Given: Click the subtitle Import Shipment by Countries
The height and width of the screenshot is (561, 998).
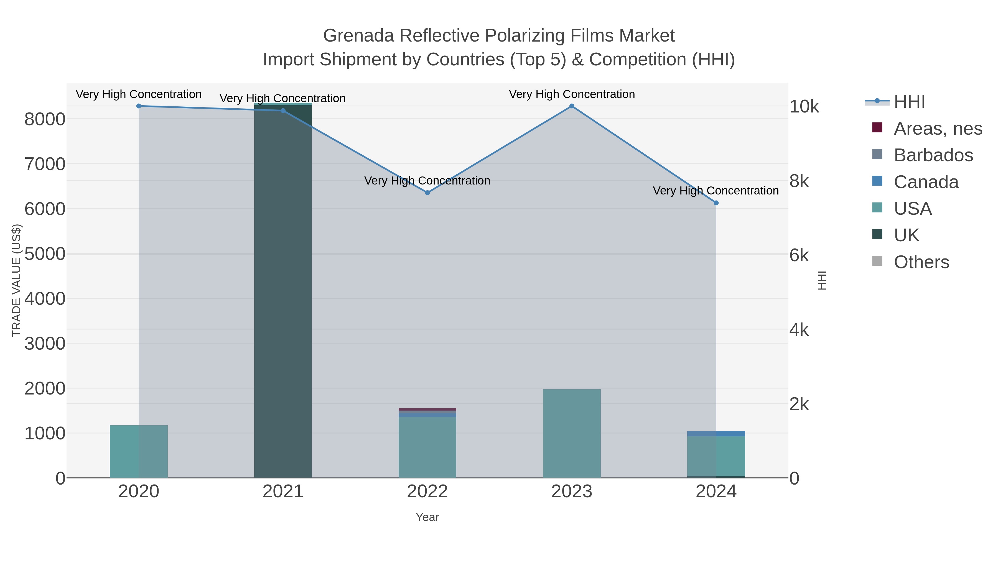Looking at the screenshot, I should point(499,60).
